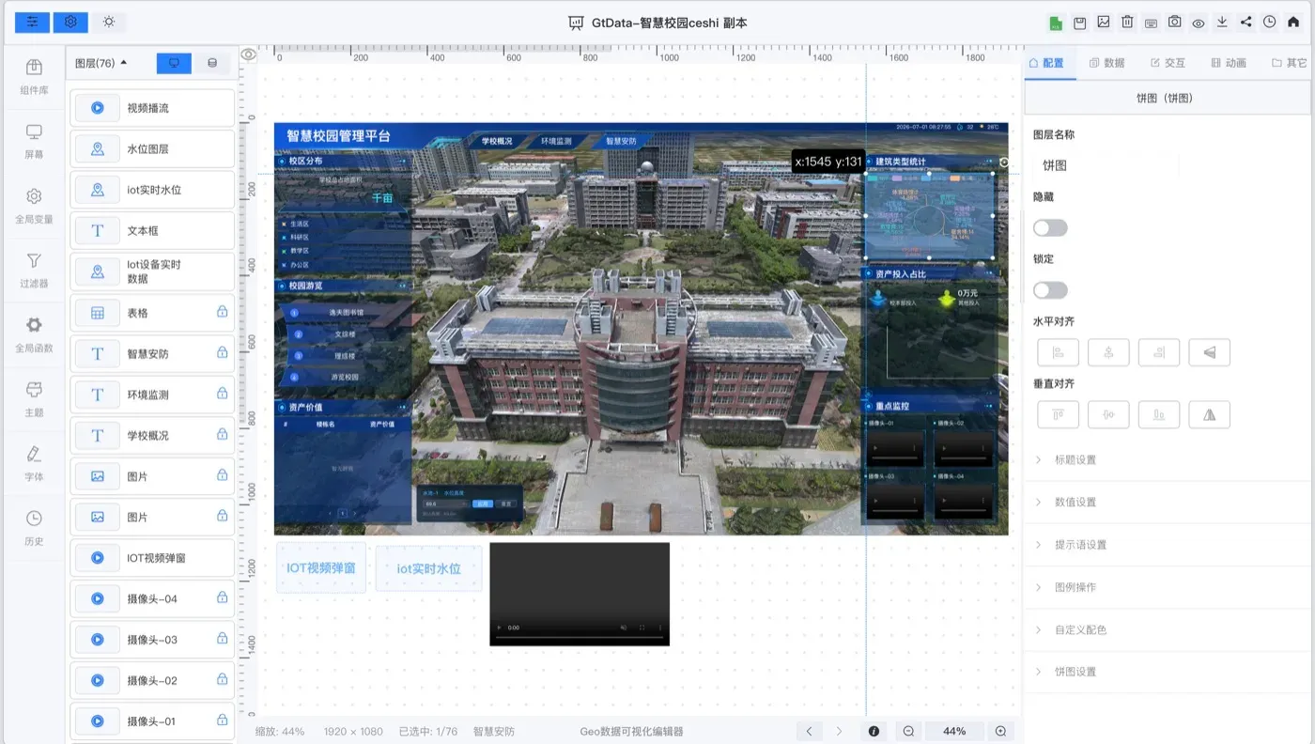Click the previous arrow button in bottom bar
Viewport: 1315px width, 744px height.
809,731
